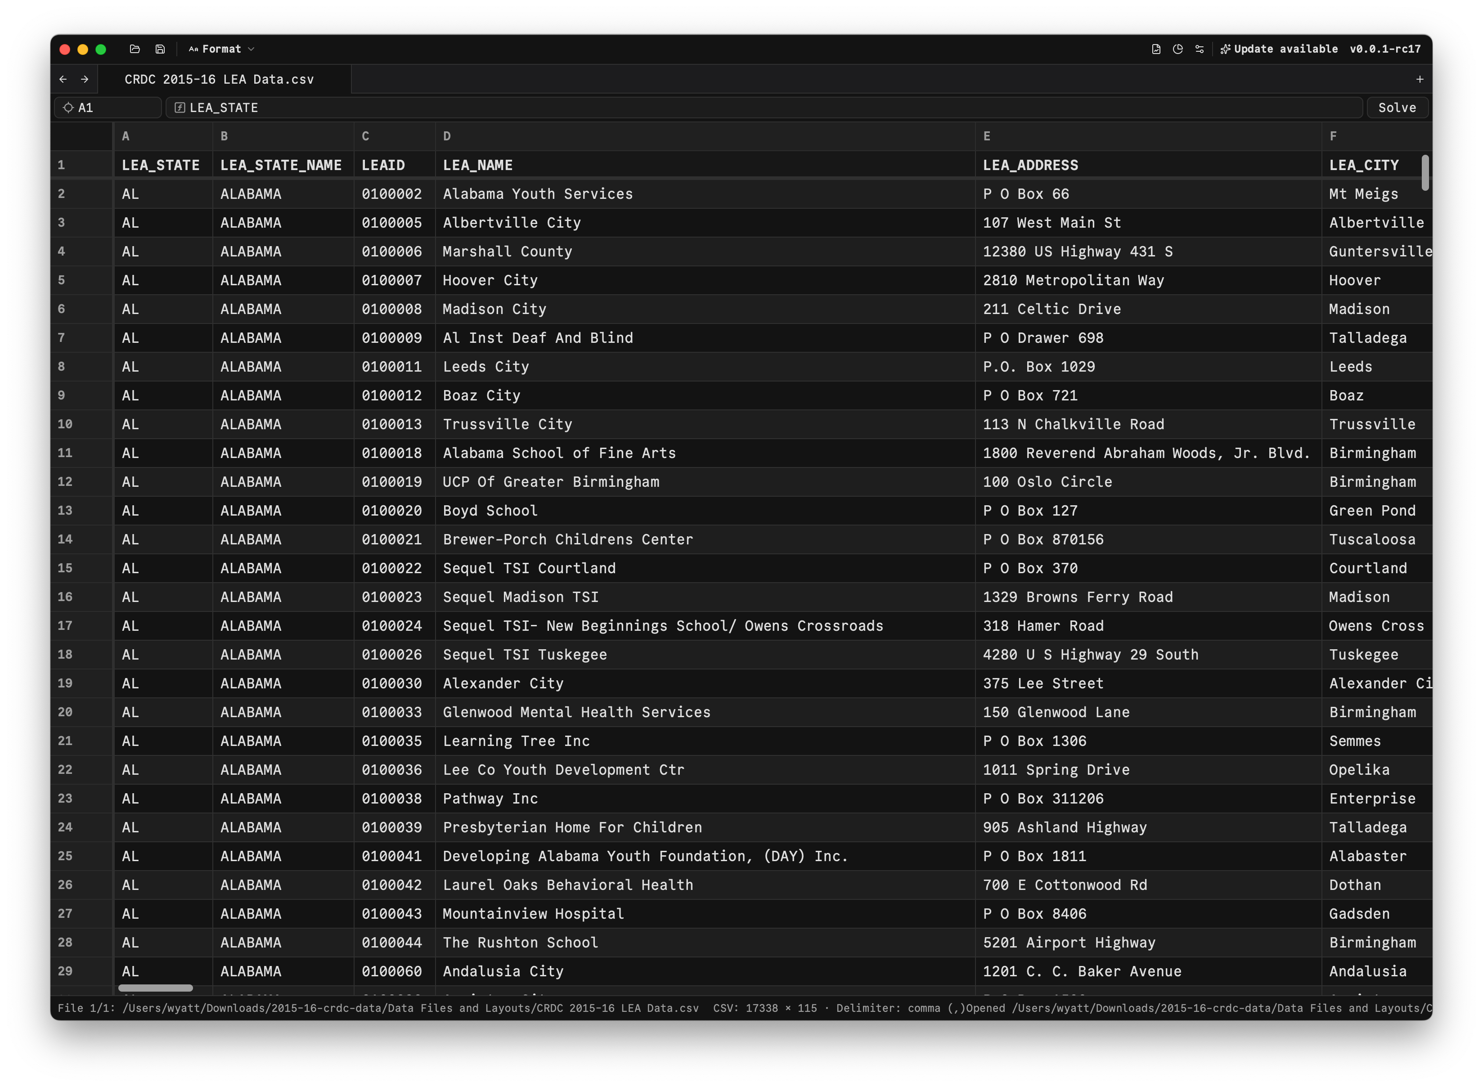This screenshot has width=1483, height=1087.
Task: Select the 318 Hamer Road cell
Action: (x=1148, y=626)
